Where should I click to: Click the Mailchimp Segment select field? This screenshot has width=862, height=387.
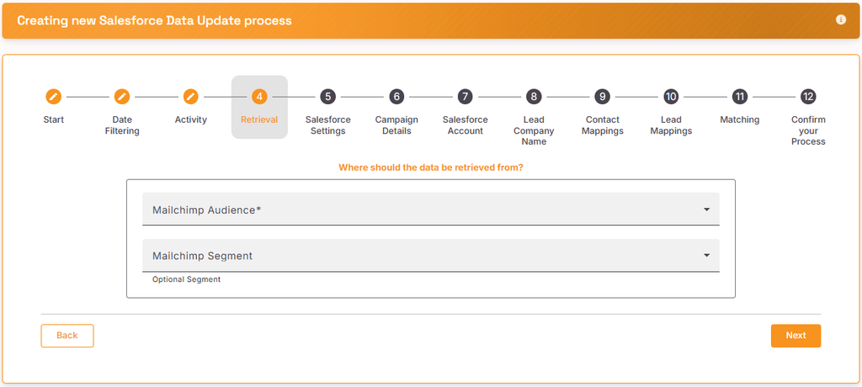point(430,255)
